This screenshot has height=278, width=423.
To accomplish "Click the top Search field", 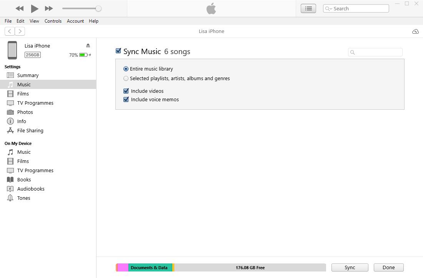I will (356, 8).
